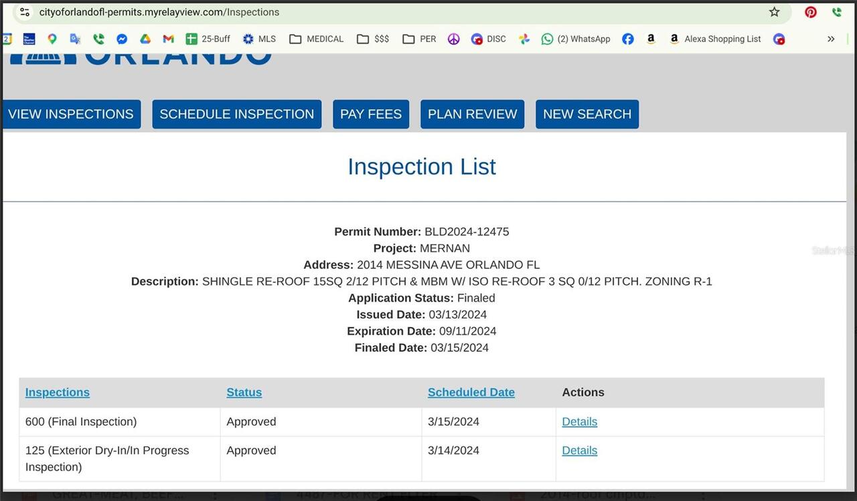Open Gmail from the bookmarks bar
Viewport: 857px width, 501px height.
click(168, 39)
